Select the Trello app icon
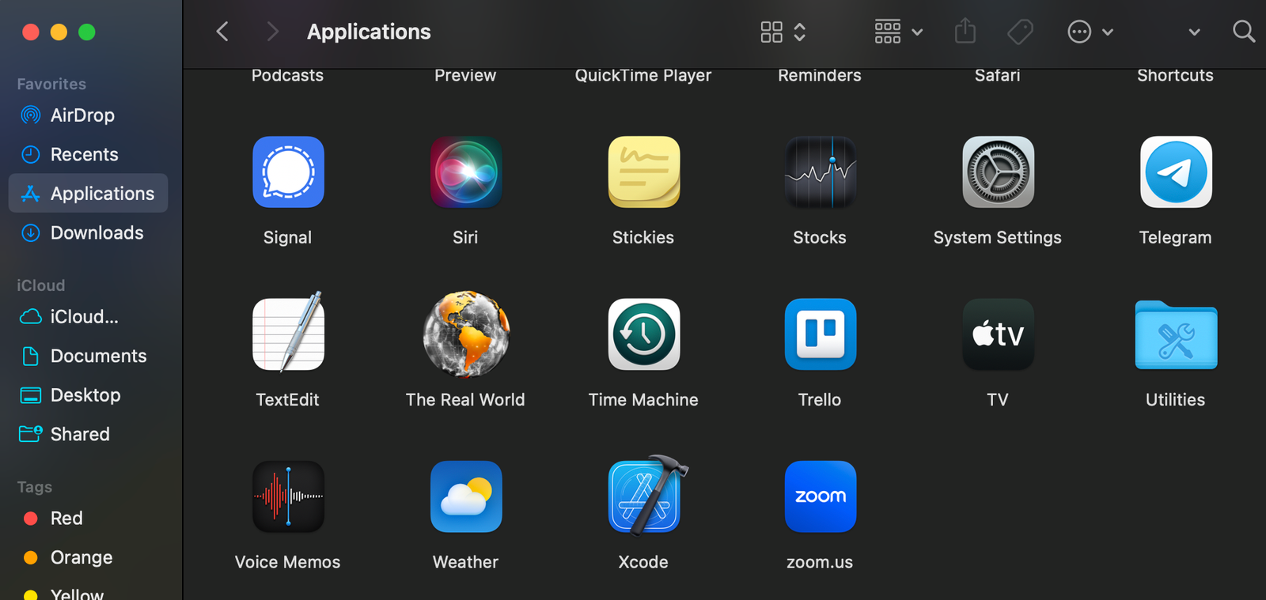Screen dimensions: 1266x600 point(820,334)
